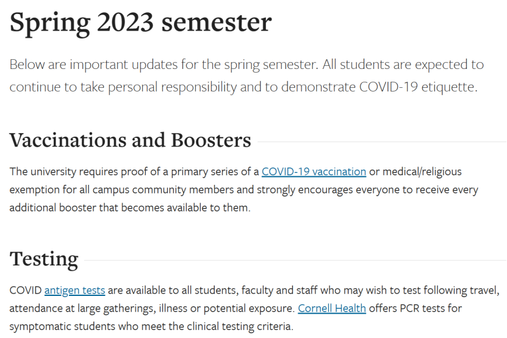The image size is (507, 338).
Task: Click 'clinical testing criteria' phrase
Action: 240,326
